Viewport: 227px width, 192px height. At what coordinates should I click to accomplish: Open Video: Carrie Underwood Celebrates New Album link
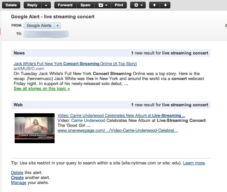(121, 116)
